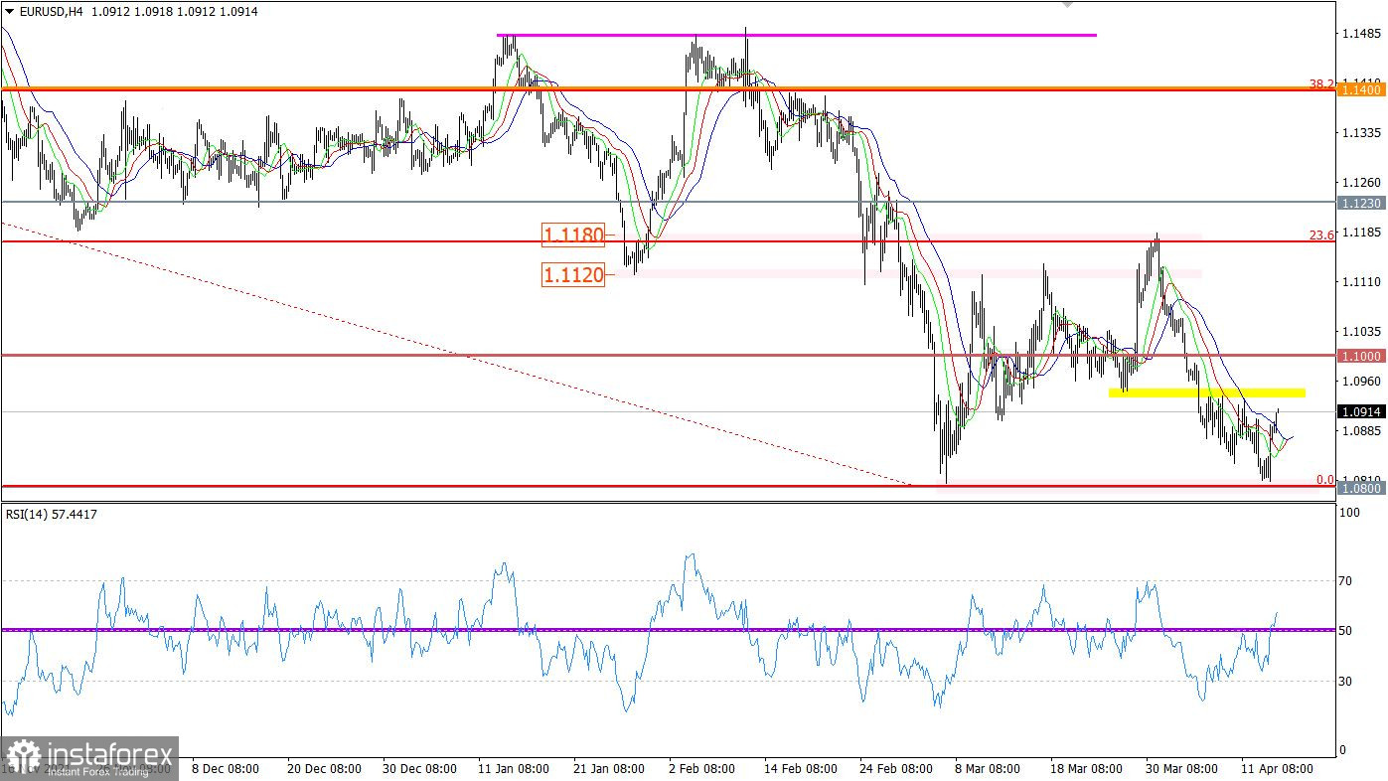Click the 8 Dec 08:00 date label

[226, 769]
